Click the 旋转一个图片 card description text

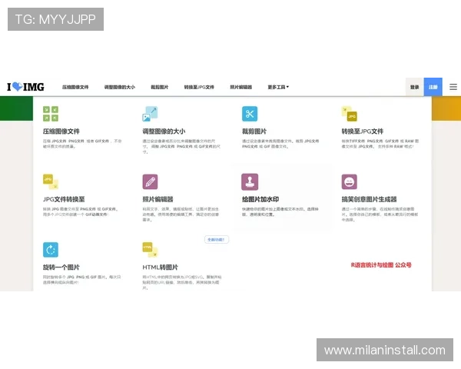pyautogui.click(x=81, y=280)
